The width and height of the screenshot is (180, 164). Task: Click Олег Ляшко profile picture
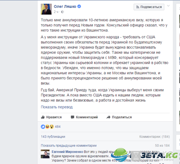[x=46, y=9]
